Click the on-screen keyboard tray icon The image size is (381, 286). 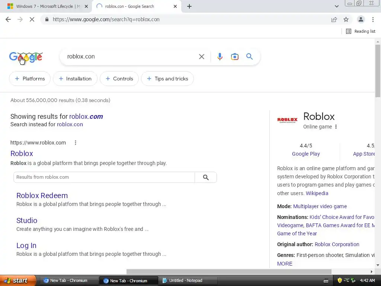tap(326, 281)
